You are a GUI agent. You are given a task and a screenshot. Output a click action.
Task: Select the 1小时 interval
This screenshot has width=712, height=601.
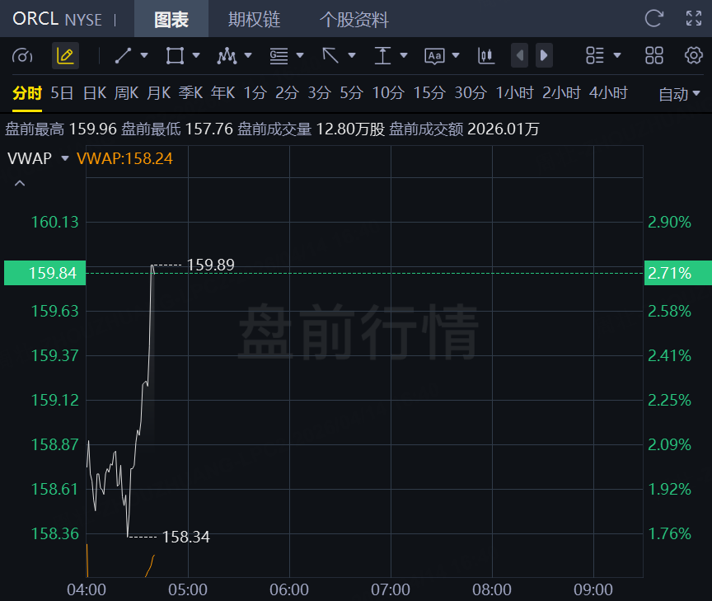(x=514, y=92)
